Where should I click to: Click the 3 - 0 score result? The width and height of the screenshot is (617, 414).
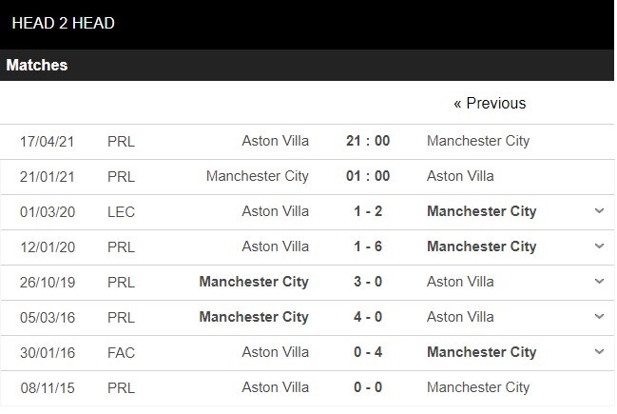[x=368, y=282]
